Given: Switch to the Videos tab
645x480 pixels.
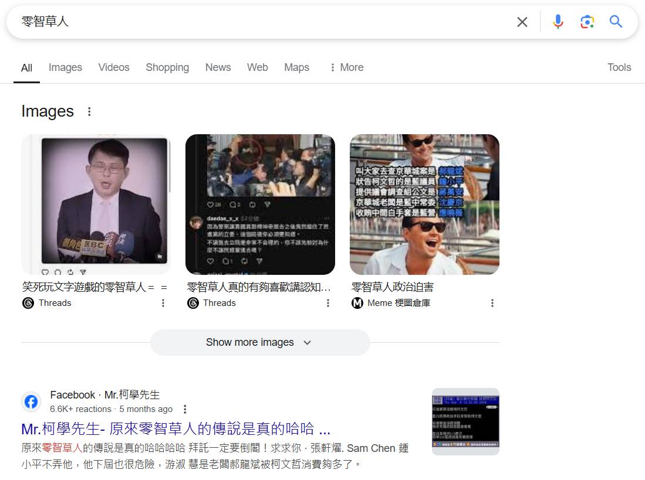Looking at the screenshot, I should pos(114,67).
